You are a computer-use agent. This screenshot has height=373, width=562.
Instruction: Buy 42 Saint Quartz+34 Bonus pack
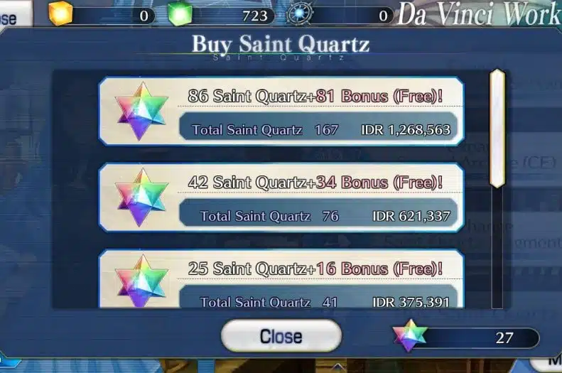(x=281, y=198)
